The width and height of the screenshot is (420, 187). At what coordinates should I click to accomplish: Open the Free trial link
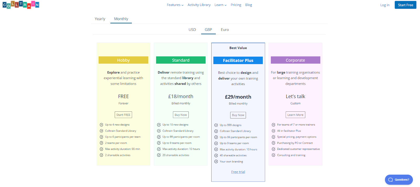(x=238, y=172)
